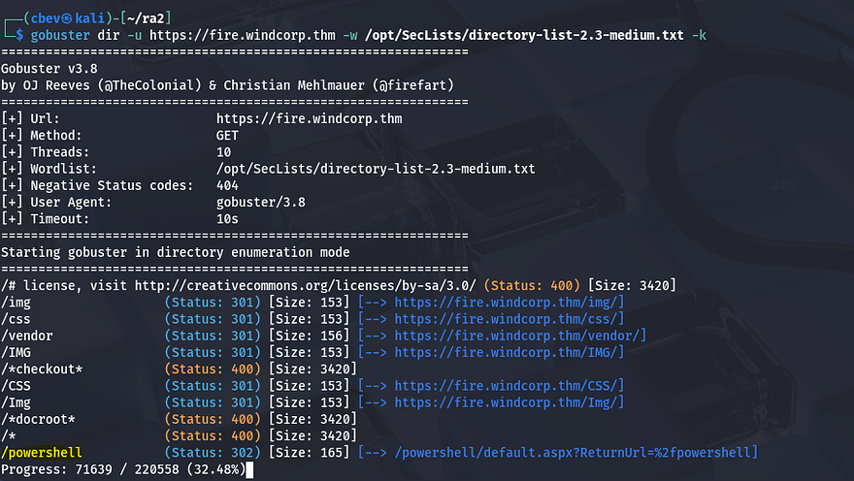Viewport: 854px width, 481px height.
Task: Follow the https://fire.windcorp.thm/vendor/ redirect link
Action: 519,336
